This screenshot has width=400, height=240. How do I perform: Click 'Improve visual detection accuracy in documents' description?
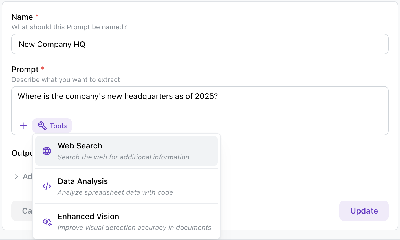coord(134,228)
